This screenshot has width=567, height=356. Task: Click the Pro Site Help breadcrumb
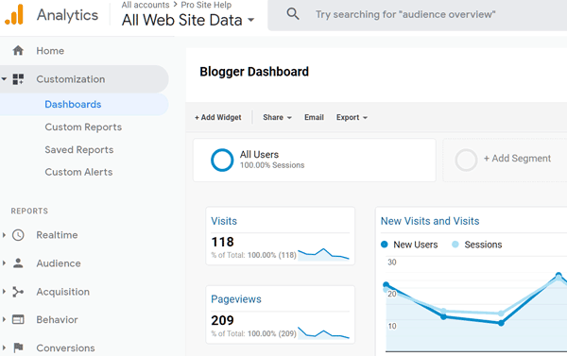tap(206, 5)
